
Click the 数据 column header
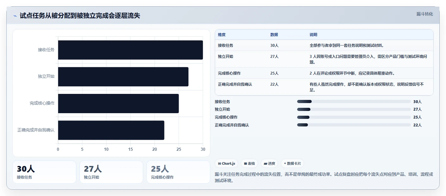(x=274, y=35)
